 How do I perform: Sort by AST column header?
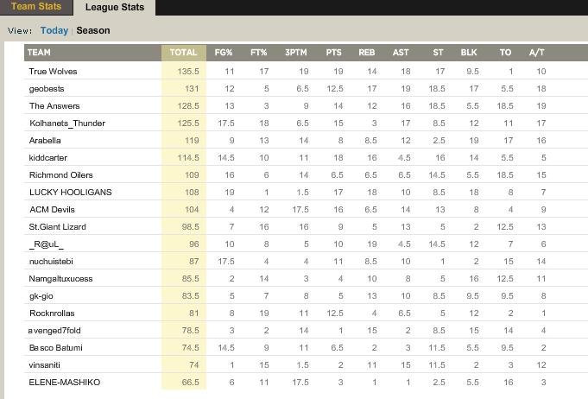[x=401, y=53]
